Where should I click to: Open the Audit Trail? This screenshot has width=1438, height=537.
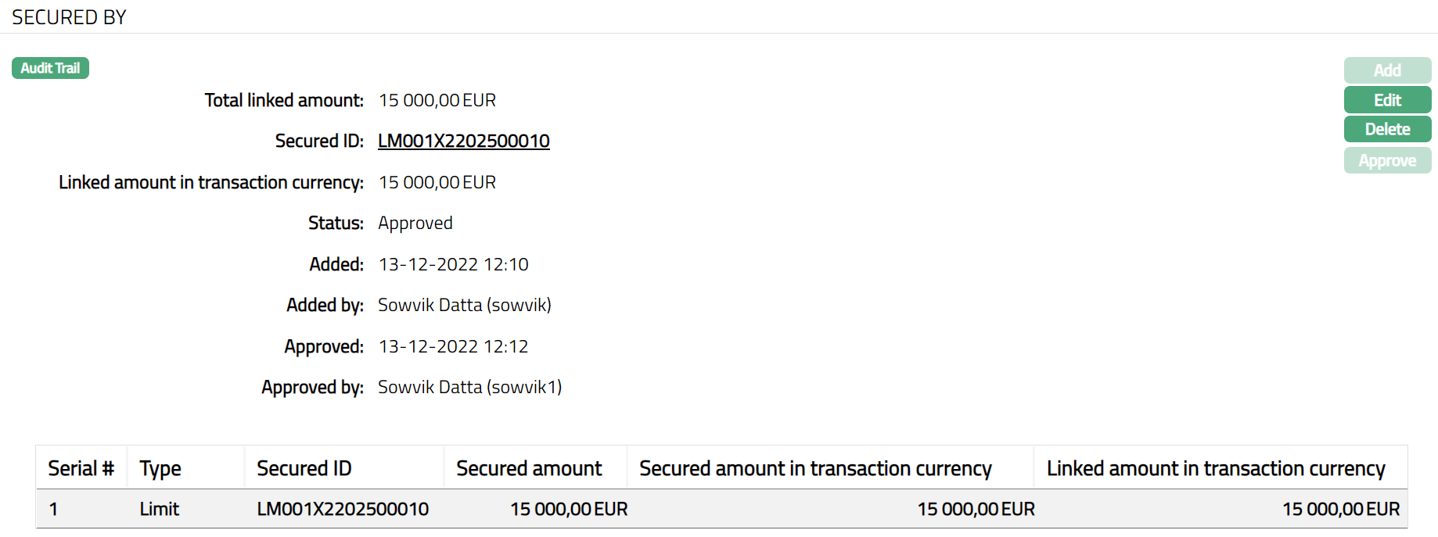50,69
